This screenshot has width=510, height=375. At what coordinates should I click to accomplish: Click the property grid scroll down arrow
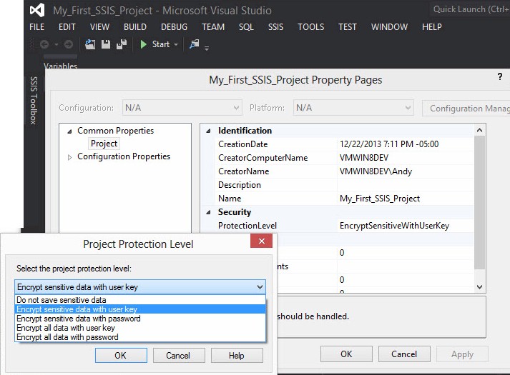pos(479,286)
